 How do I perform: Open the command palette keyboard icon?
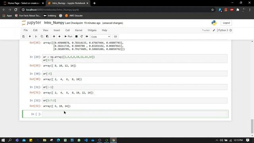115,37
